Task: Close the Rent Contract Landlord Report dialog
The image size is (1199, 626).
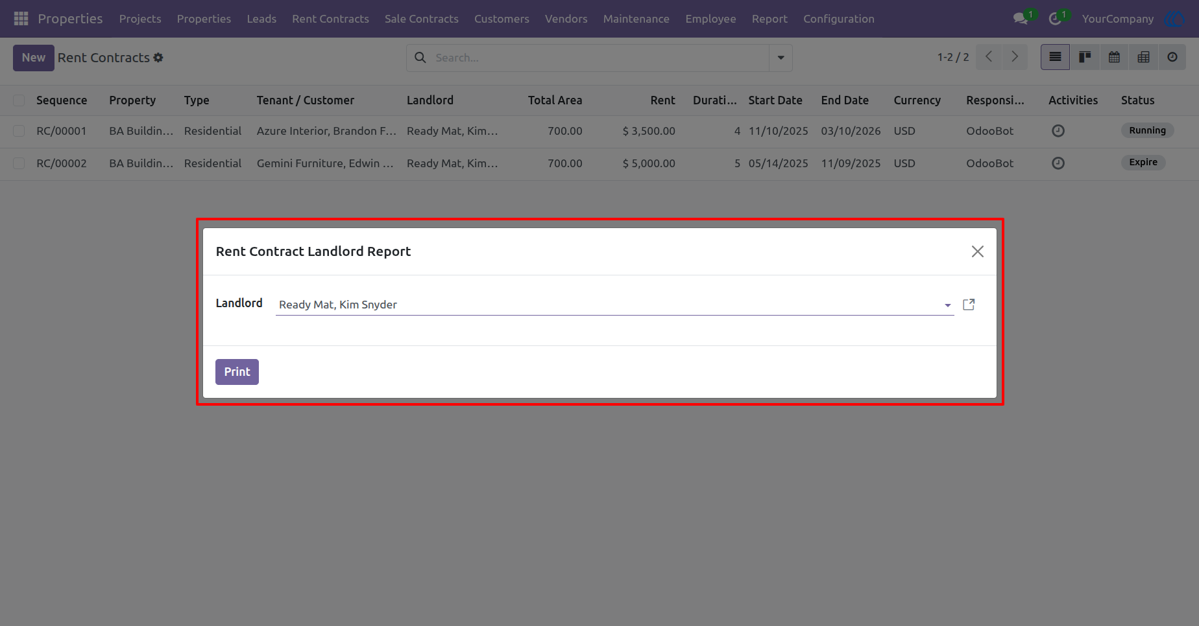Action: (978, 251)
